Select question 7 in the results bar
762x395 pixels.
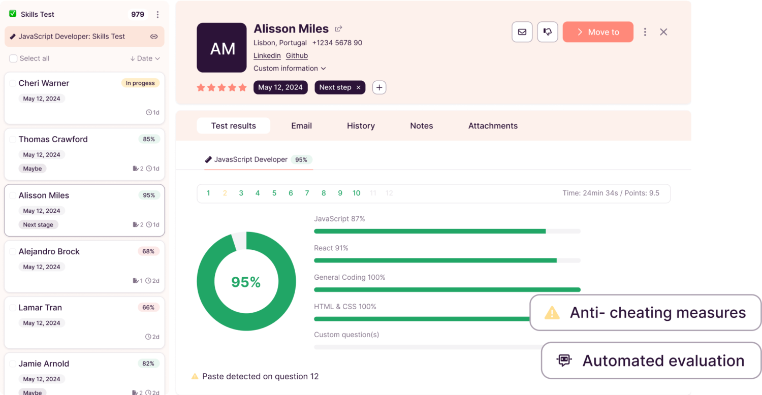tap(307, 193)
